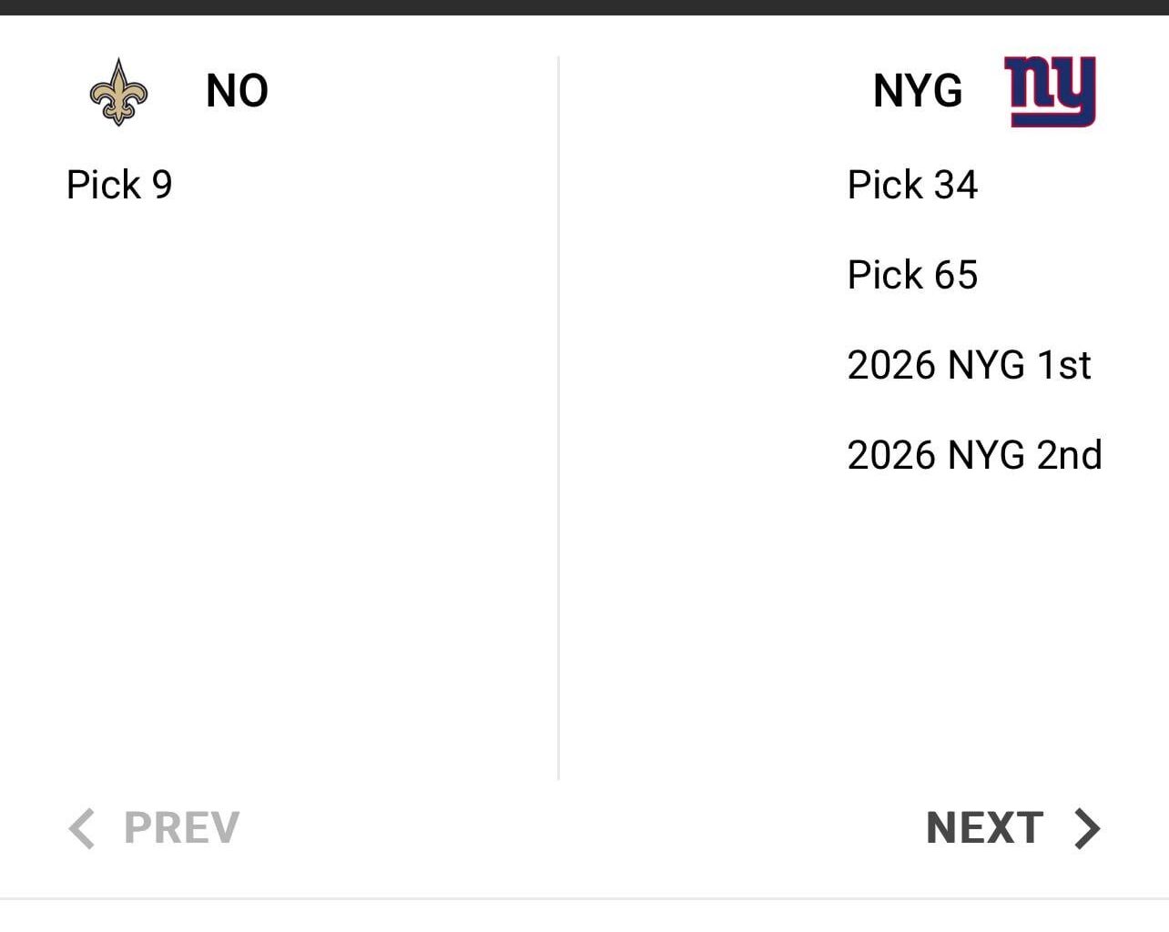The height and width of the screenshot is (932, 1169).
Task: Click the PREV button
Action: click(180, 828)
